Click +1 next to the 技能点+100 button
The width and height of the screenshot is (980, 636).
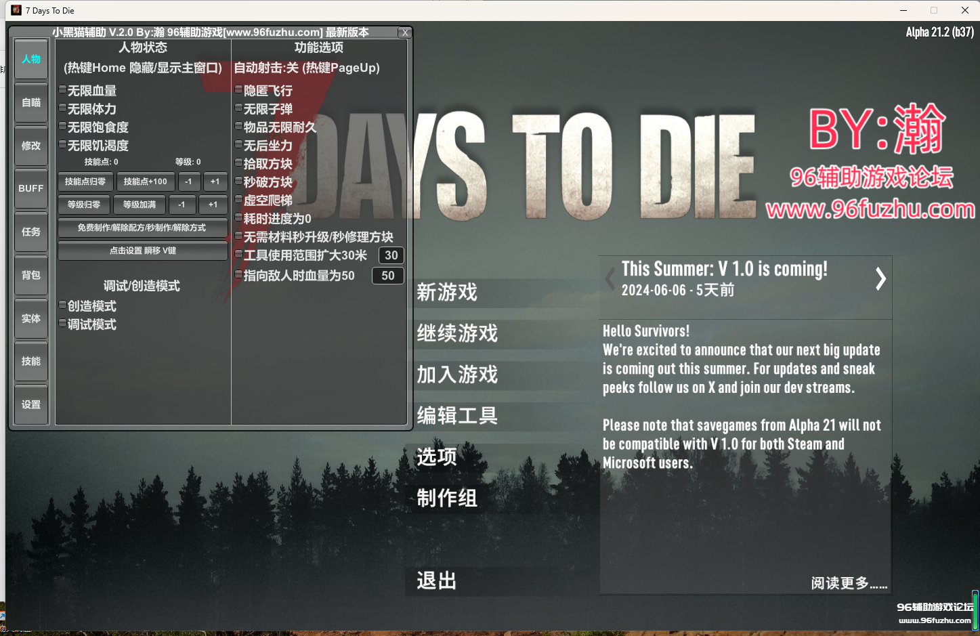click(215, 182)
